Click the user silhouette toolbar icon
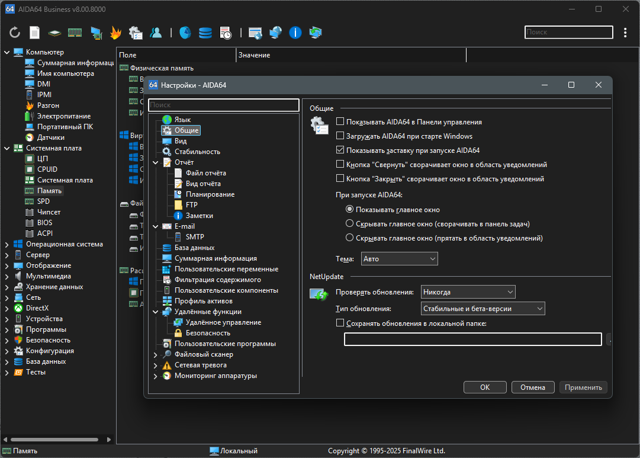Image resolution: width=640 pixels, height=458 pixels. [156, 33]
